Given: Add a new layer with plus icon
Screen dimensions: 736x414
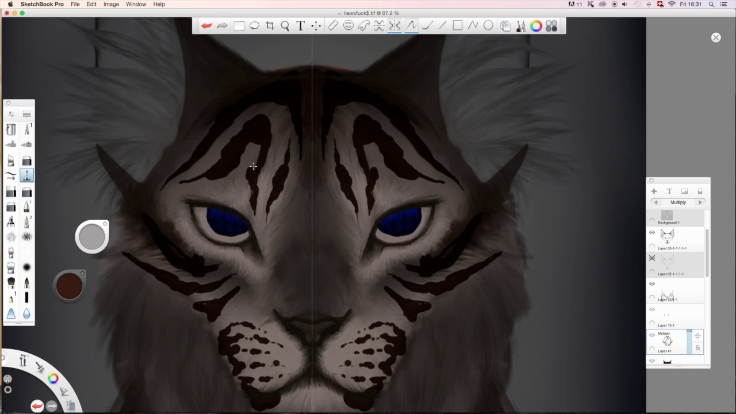Looking at the screenshot, I should [x=654, y=191].
